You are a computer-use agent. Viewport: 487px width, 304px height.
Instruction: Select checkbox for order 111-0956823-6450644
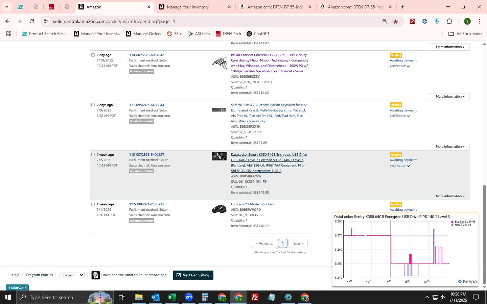coord(93,105)
